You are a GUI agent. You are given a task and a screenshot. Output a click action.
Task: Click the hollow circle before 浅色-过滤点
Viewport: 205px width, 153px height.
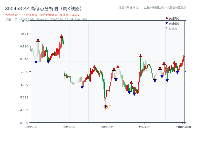click(x=168, y=7)
